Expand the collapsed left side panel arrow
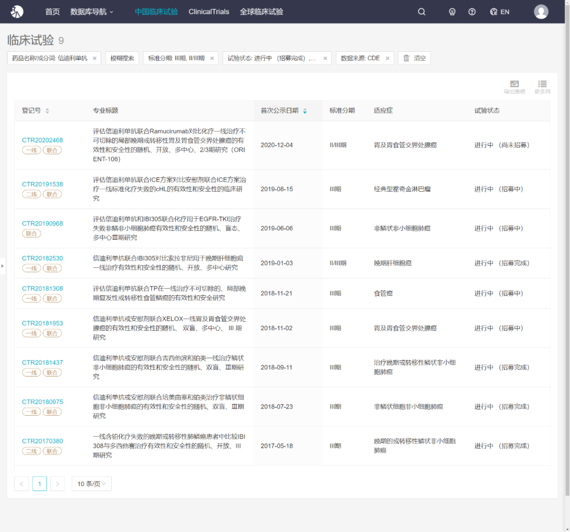This screenshot has width=570, height=532. click(x=2, y=266)
